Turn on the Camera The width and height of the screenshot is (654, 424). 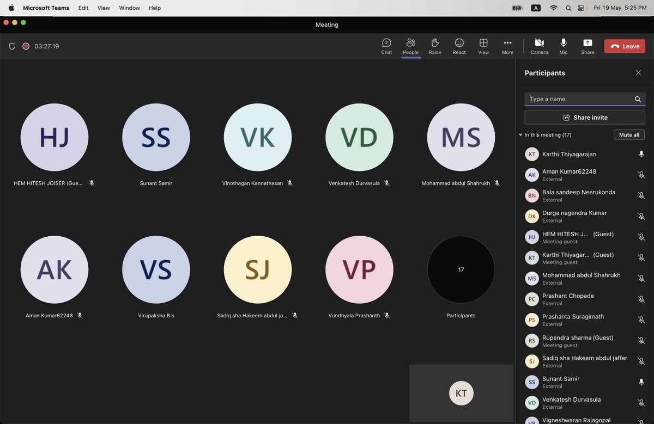tap(539, 46)
